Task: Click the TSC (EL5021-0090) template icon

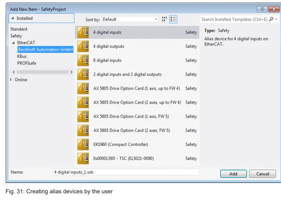Action: 83,158
